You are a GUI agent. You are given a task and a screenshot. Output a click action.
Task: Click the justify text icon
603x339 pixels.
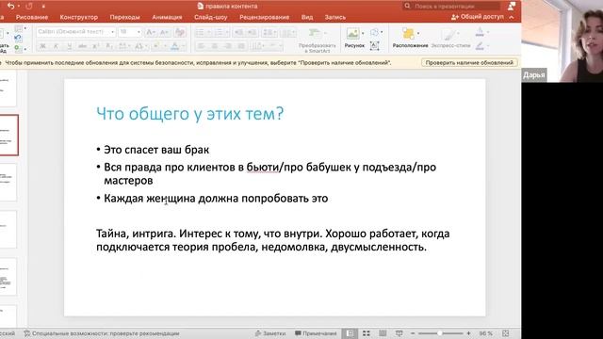pyautogui.click(x=241, y=46)
